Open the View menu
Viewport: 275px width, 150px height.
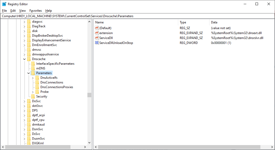tap(22, 11)
